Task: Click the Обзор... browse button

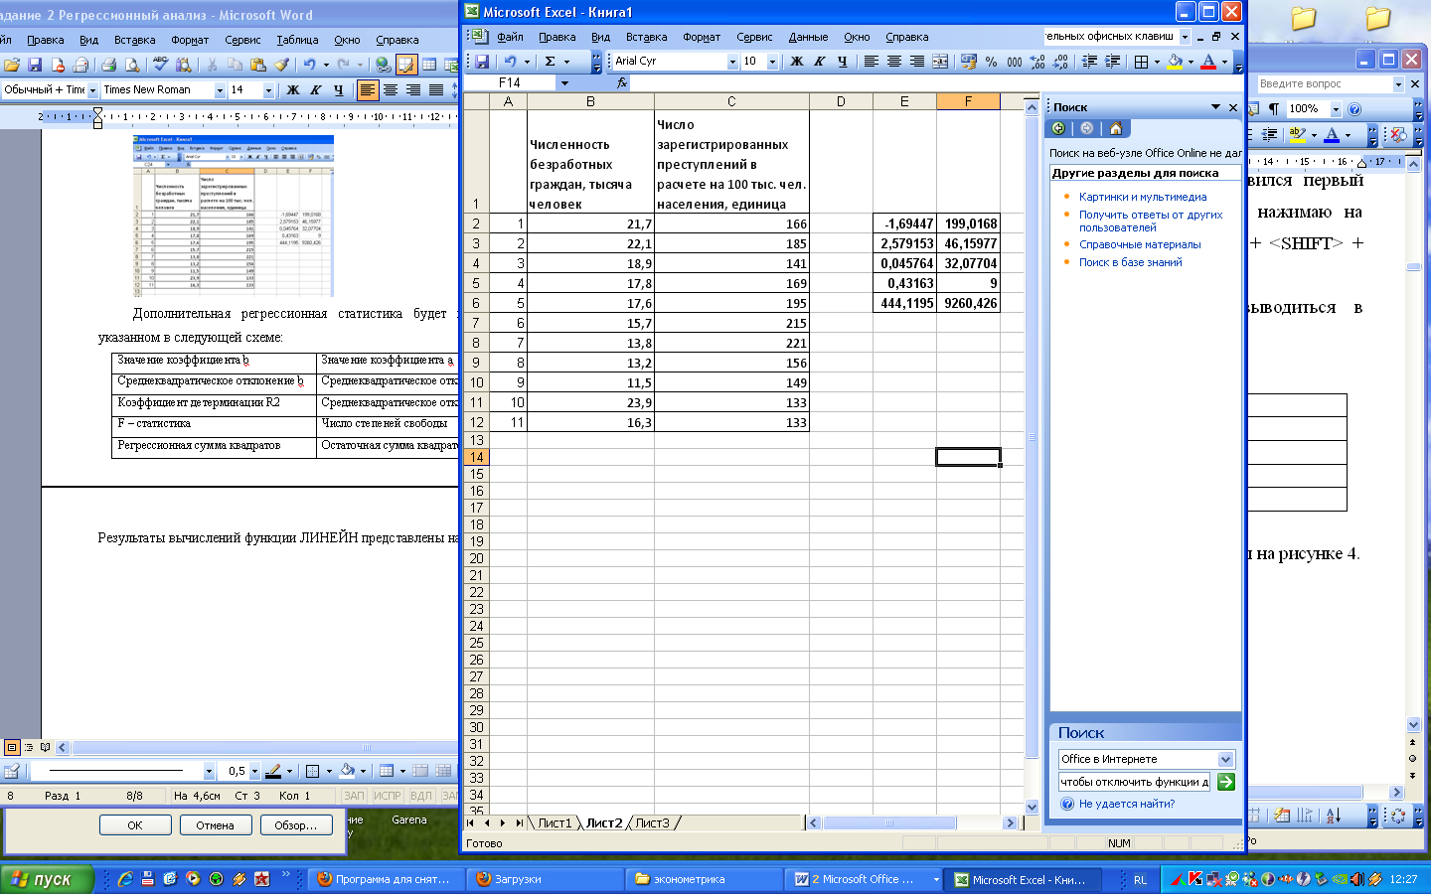Action: [296, 825]
